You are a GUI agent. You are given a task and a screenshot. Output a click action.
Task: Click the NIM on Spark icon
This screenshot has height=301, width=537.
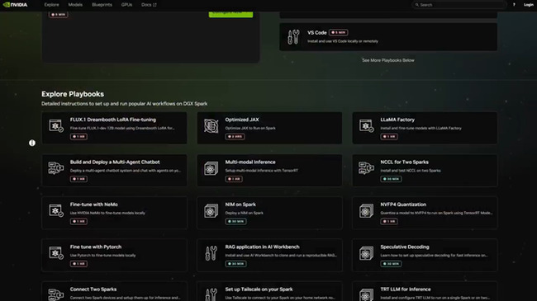pos(211,211)
